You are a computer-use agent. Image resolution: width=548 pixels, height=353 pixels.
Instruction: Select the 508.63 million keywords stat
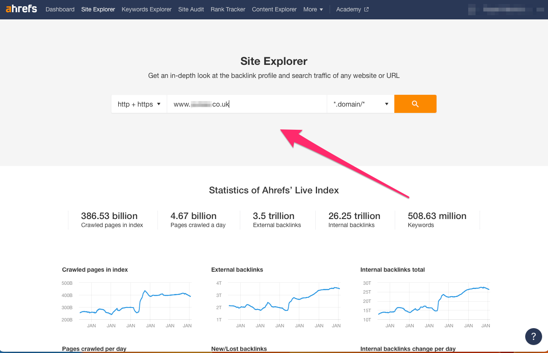(437, 219)
